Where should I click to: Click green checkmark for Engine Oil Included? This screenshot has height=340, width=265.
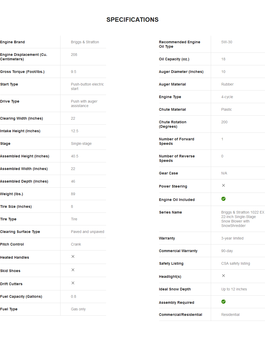[223, 199]
